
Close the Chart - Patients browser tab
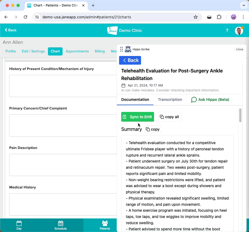click(83, 5)
